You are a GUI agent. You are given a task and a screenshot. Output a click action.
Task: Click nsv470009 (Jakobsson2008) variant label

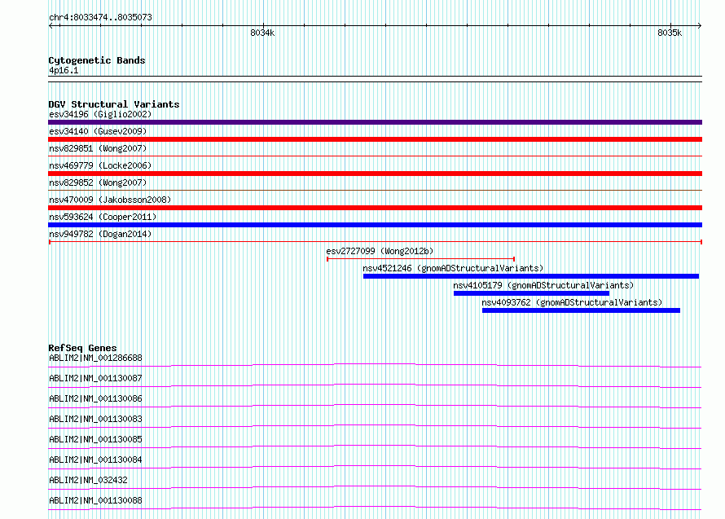[x=110, y=200]
